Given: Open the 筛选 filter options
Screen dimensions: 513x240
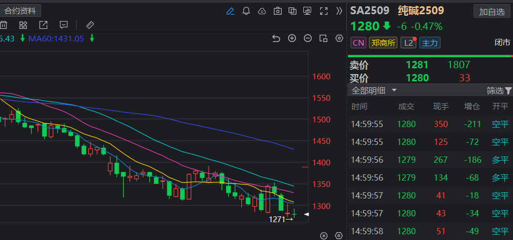Looking at the screenshot, I should click(x=498, y=90).
